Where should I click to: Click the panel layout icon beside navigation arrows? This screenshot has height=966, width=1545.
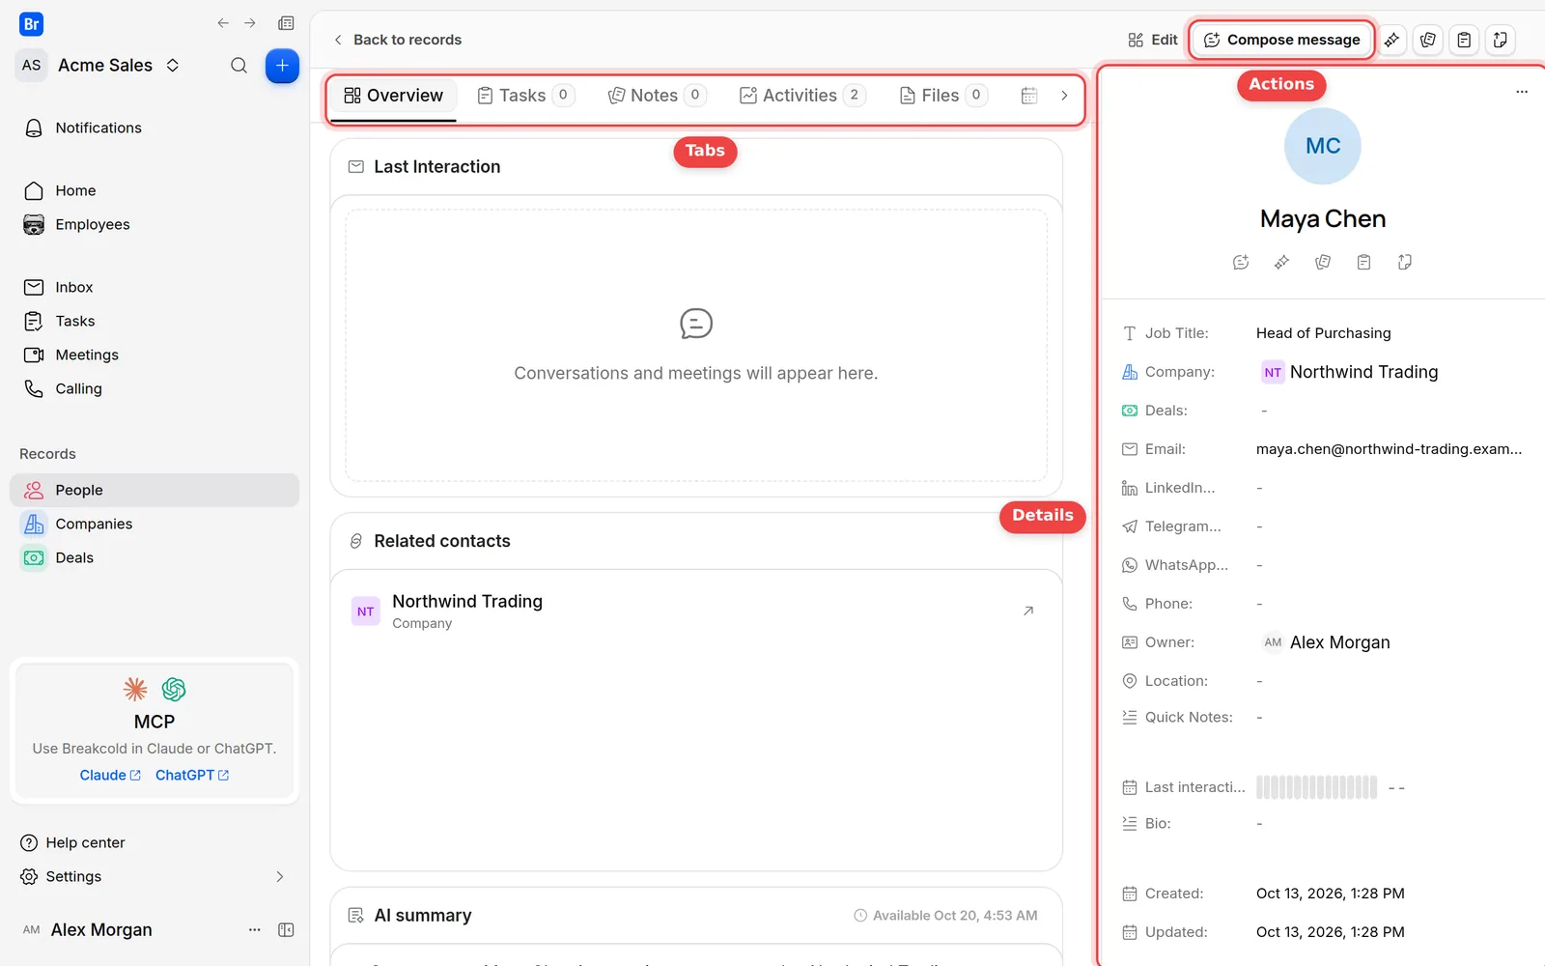coord(286,23)
